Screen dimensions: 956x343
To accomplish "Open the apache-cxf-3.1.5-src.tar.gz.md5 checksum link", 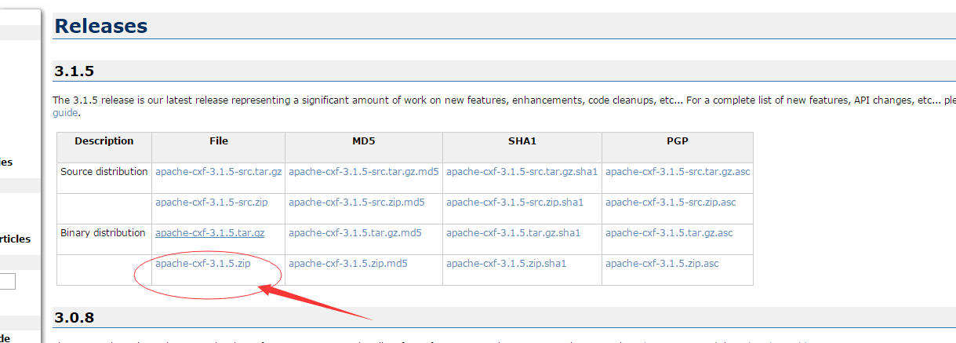I will [364, 172].
